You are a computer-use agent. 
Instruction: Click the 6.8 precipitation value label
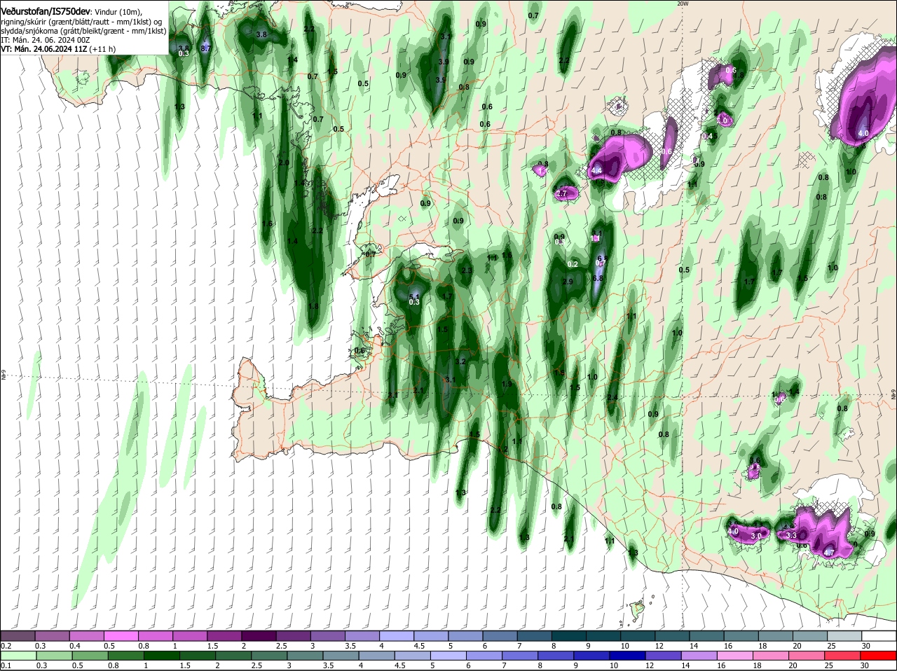pos(598,279)
